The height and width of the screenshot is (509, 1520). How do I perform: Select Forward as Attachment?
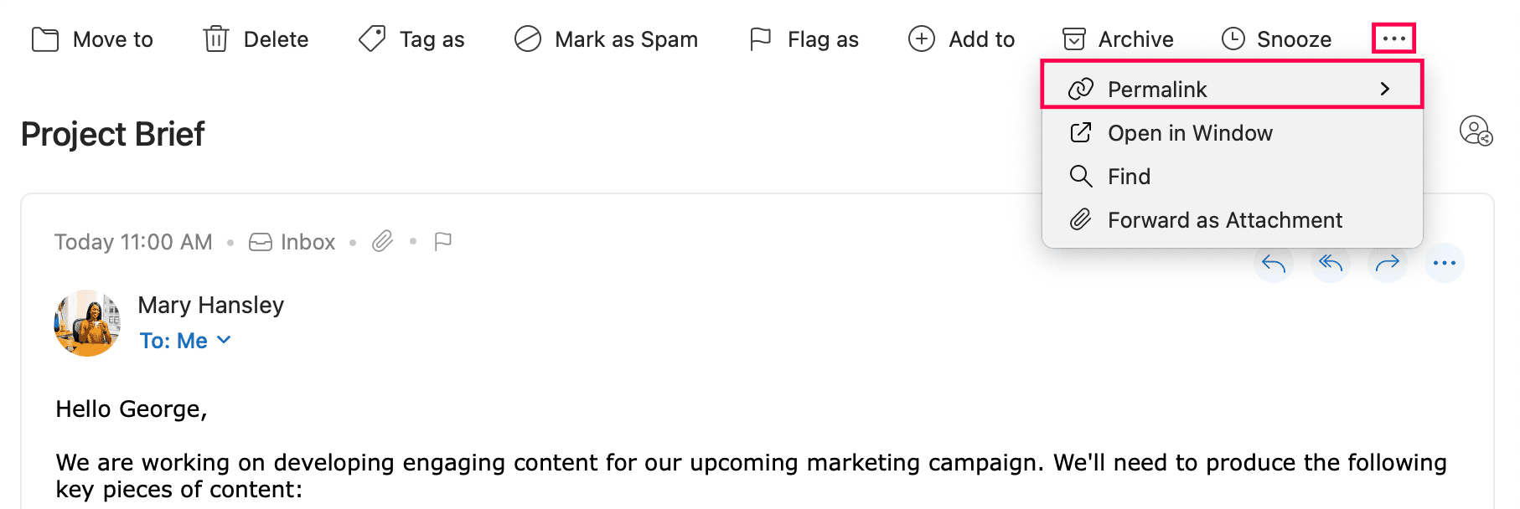1224,220
